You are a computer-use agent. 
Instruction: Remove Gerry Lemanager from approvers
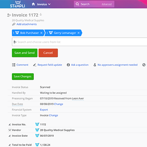click(x=79, y=33)
